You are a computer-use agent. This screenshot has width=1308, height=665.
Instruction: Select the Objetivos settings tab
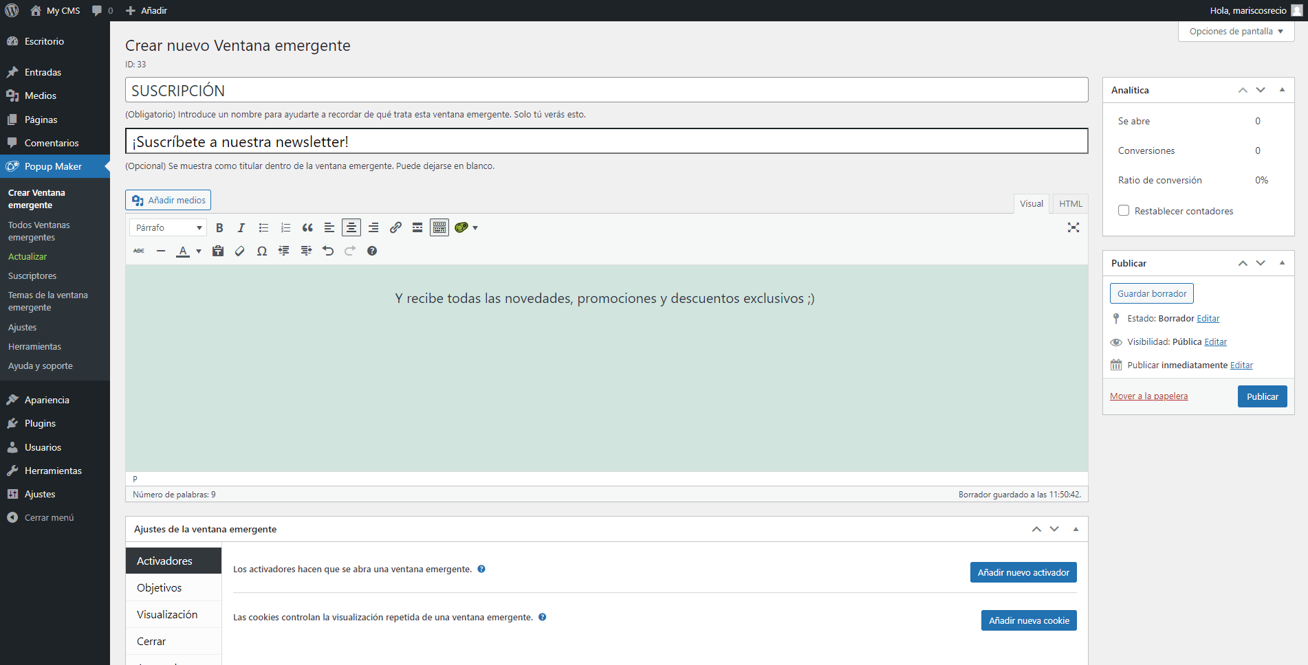click(173, 587)
